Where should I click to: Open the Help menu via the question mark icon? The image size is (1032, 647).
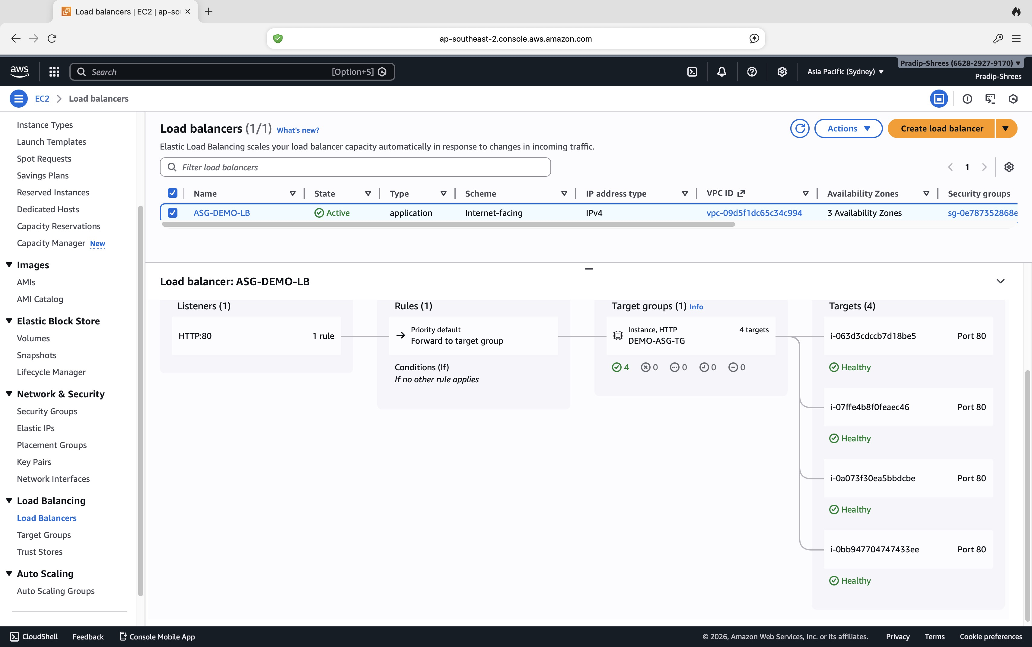pyautogui.click(x=752, y=71)
